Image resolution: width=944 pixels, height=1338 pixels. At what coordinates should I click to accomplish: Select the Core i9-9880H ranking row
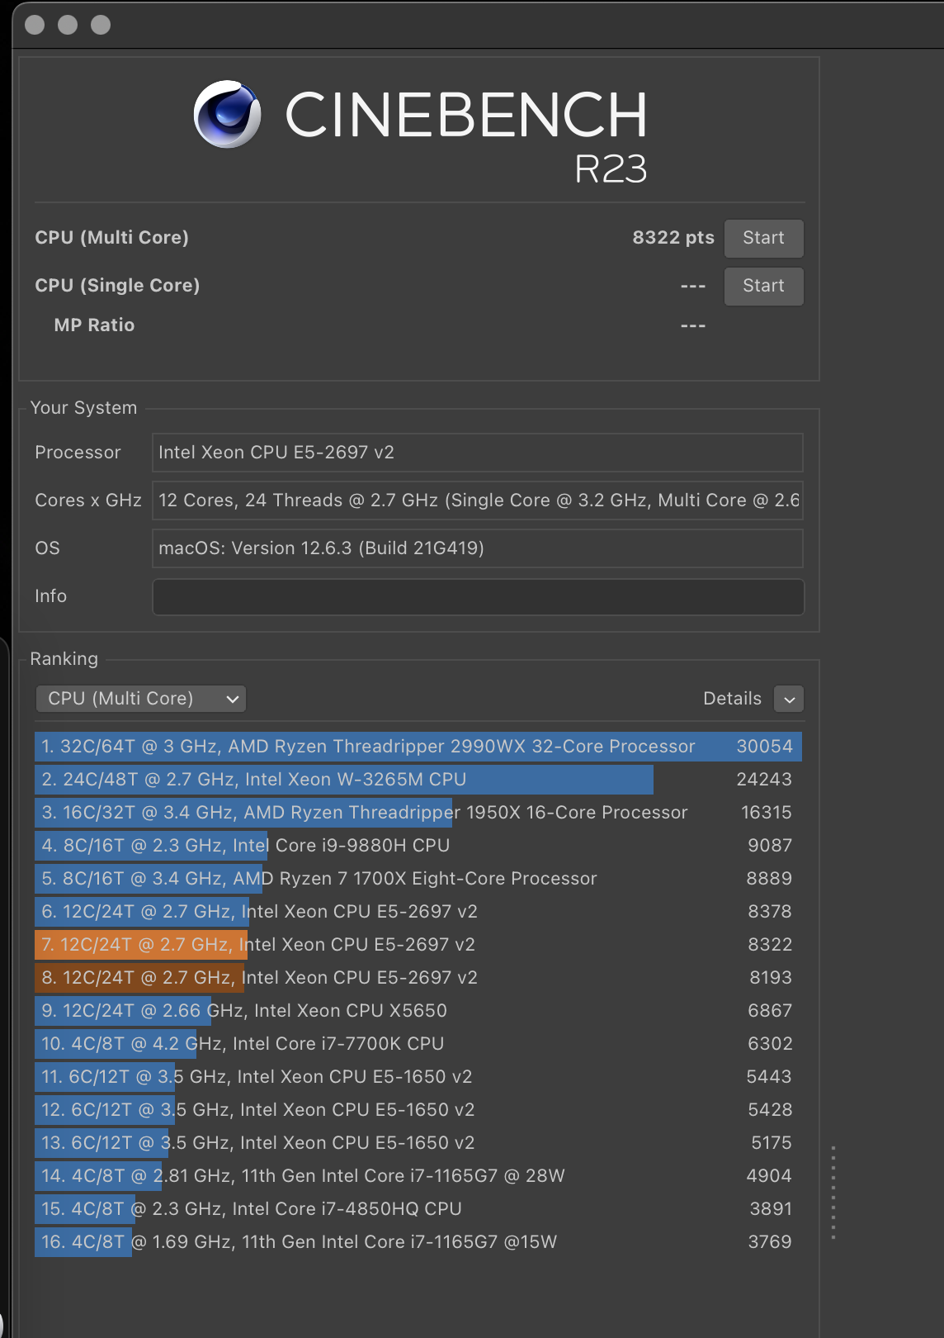tap(418, 846)
